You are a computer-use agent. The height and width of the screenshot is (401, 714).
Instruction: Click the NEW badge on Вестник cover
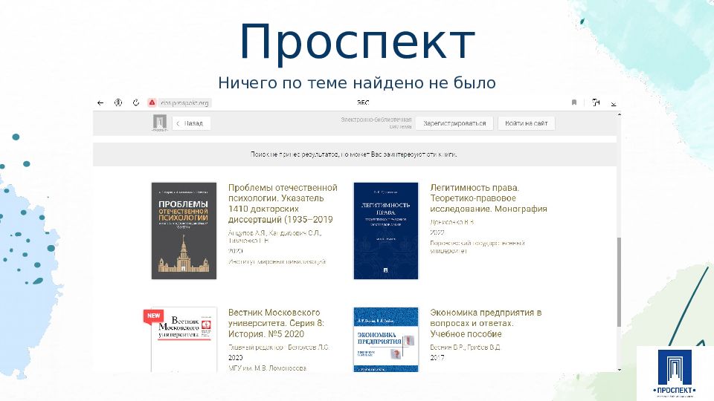pyautogui.click(x=153, y=316)
